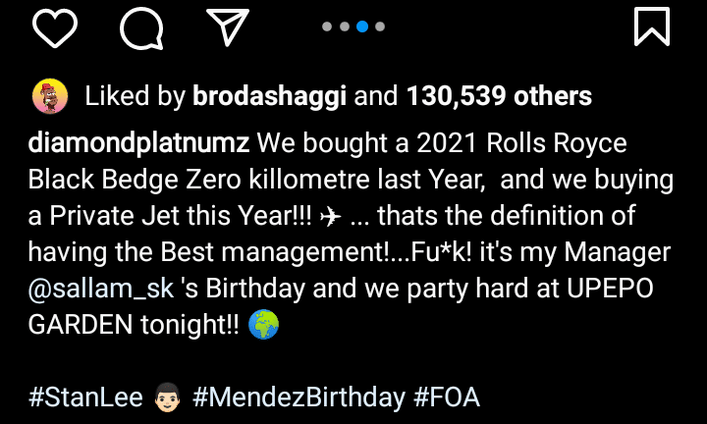Screen dimensions: 707x424
Task: Open comments with speech bubble icon
Action: pyautogui.click(x=141, y=26)
